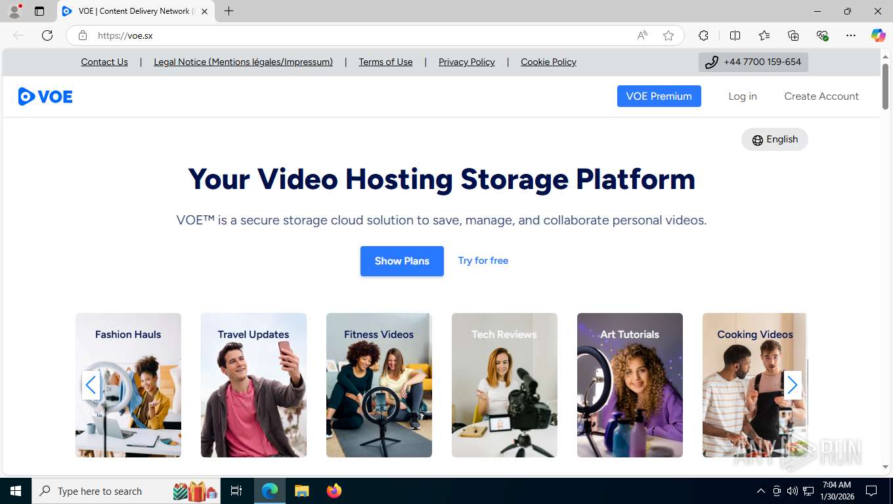Click the scrollbar down arrow
This screenshot has height=504, width=893.
(885, 467)
